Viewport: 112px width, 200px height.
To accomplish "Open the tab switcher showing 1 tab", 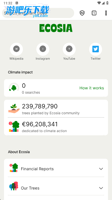I will 94,13.
